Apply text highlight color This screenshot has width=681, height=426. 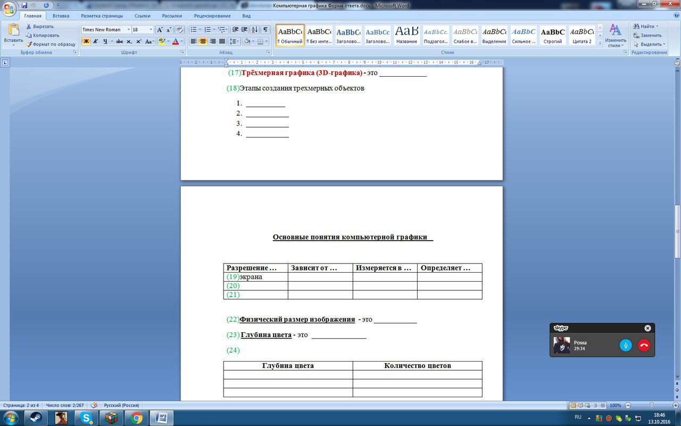pos(162,42)
